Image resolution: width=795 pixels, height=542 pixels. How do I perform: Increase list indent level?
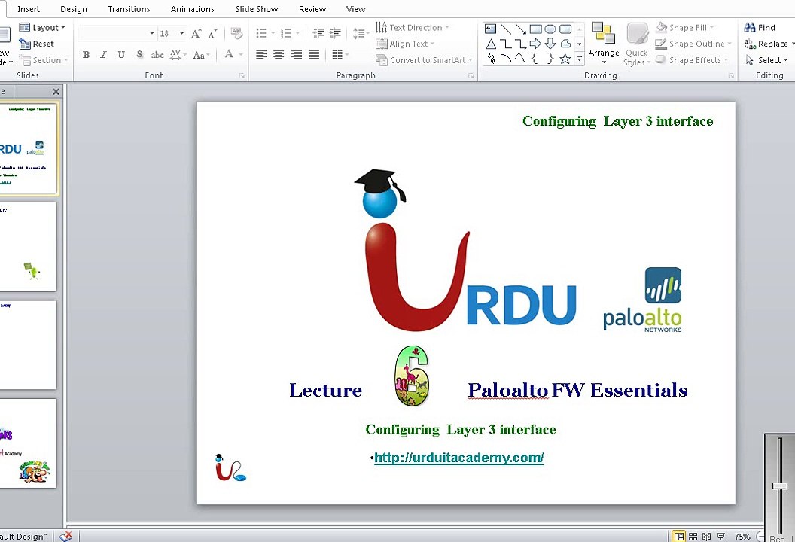click(335, 33)
